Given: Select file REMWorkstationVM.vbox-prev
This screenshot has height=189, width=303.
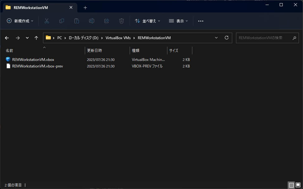Looking at the screenshot, I should point(37,66).
